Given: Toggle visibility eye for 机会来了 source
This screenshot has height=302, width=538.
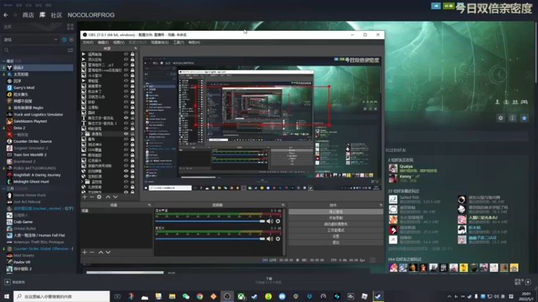Looking at the screenshot, I should click(x=126, y=91).
